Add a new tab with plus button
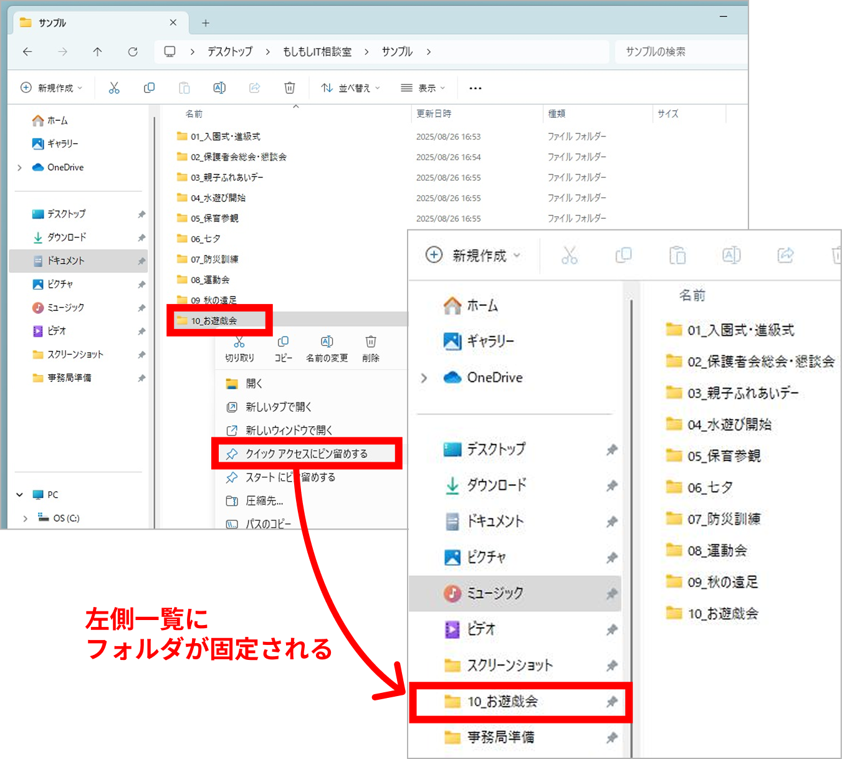This screenshot has height=759, width=842. click(206, 23)
